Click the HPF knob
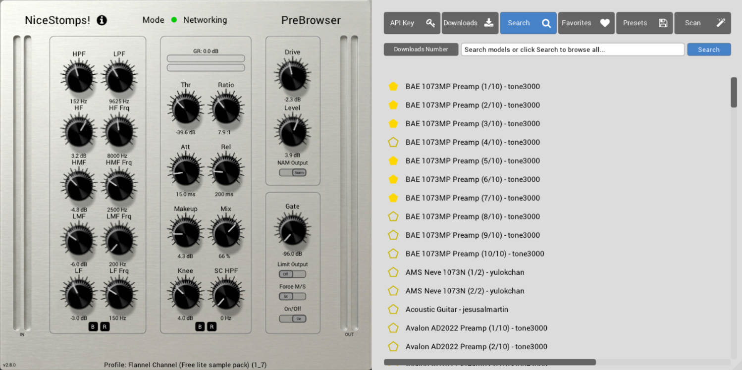This screenshot has width=742, height=370. 79,77
